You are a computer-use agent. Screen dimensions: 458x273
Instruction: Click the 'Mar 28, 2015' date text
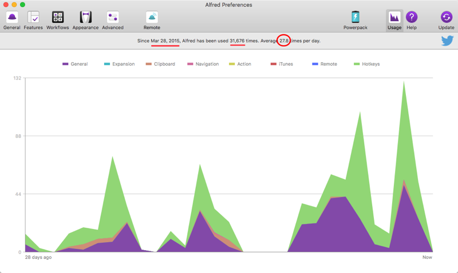[165, 41]
